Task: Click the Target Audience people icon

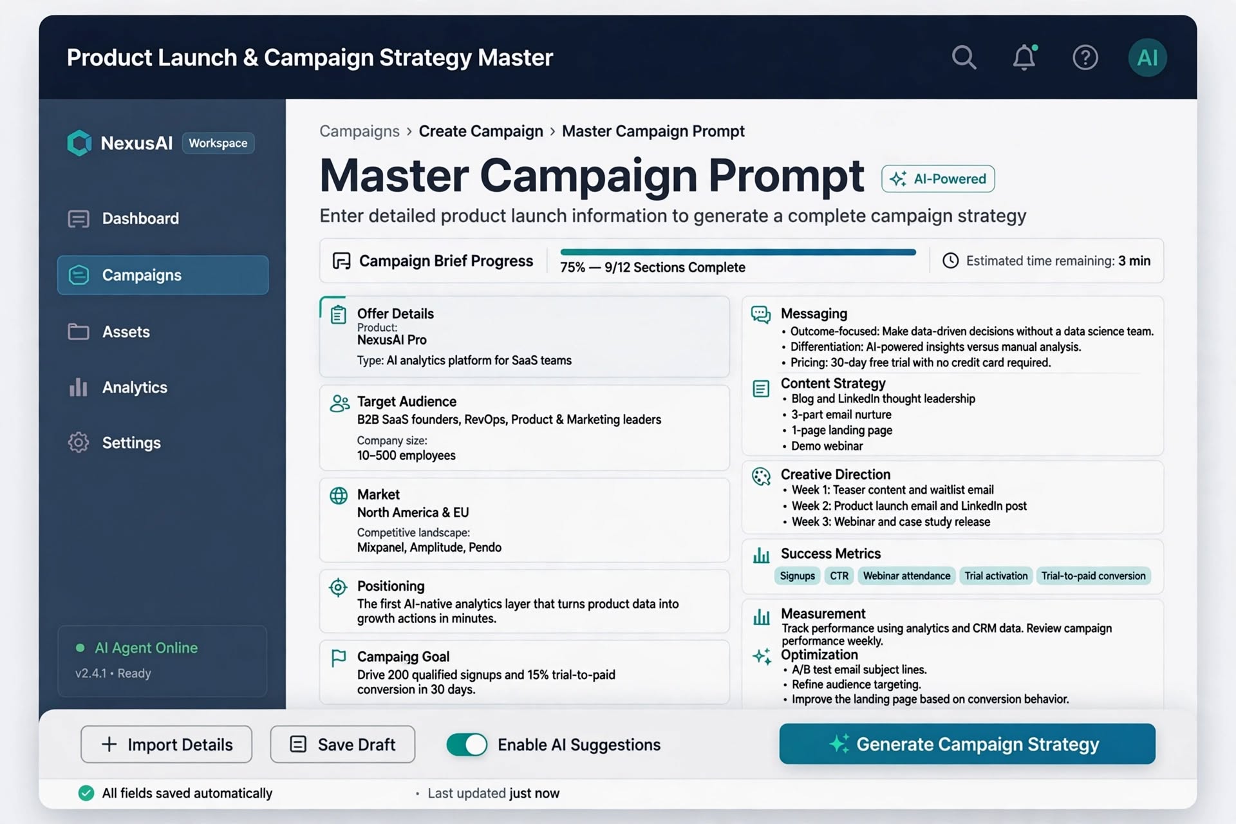Action: pyautogui.click(x=339, y=403)
